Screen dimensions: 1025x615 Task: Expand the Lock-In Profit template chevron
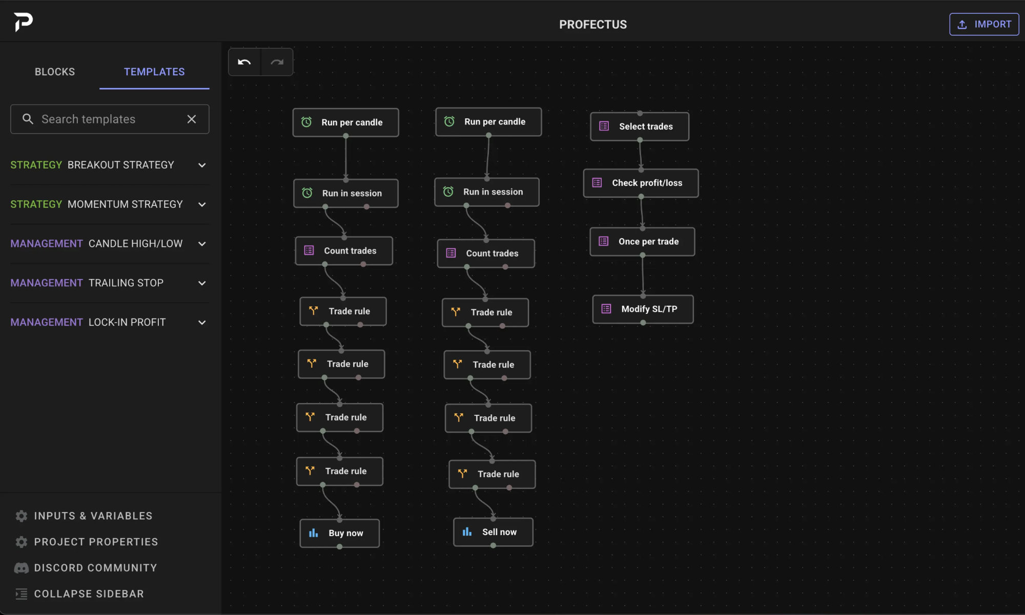[202, 323]
